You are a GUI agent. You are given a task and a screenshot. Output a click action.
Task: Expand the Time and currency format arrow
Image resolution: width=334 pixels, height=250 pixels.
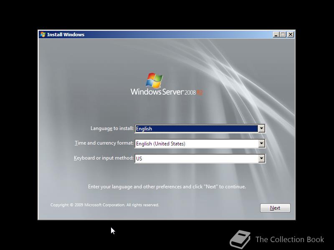click(x=261, y=143)
